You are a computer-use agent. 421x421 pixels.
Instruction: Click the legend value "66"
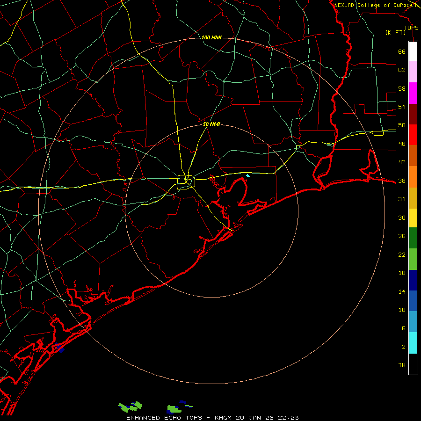[x=402, y=52]
